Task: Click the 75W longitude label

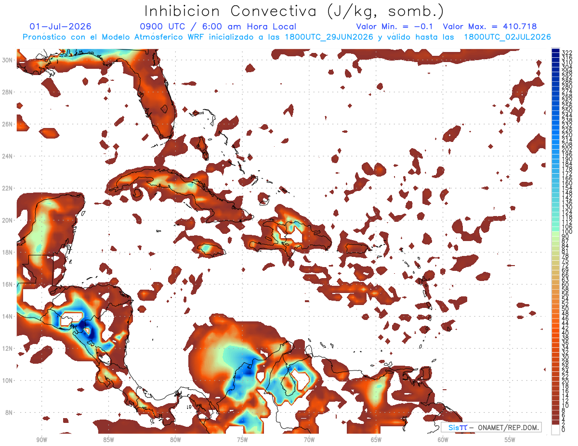Action: [242, 440]
